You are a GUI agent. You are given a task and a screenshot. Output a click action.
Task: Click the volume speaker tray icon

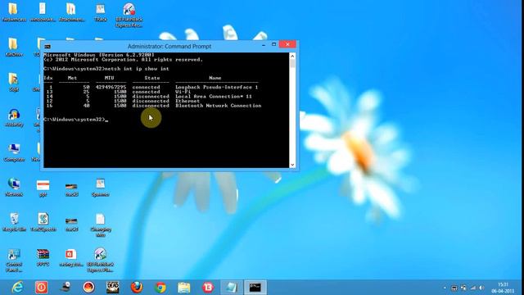coord(481,288)
